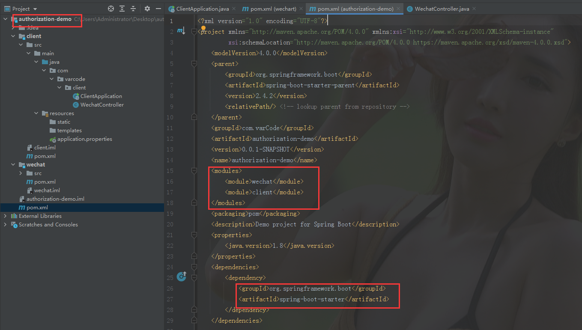Collapse the varcode package
Image resolution: width=582 pixels, height=330 pixels.
tap(52, 79)
